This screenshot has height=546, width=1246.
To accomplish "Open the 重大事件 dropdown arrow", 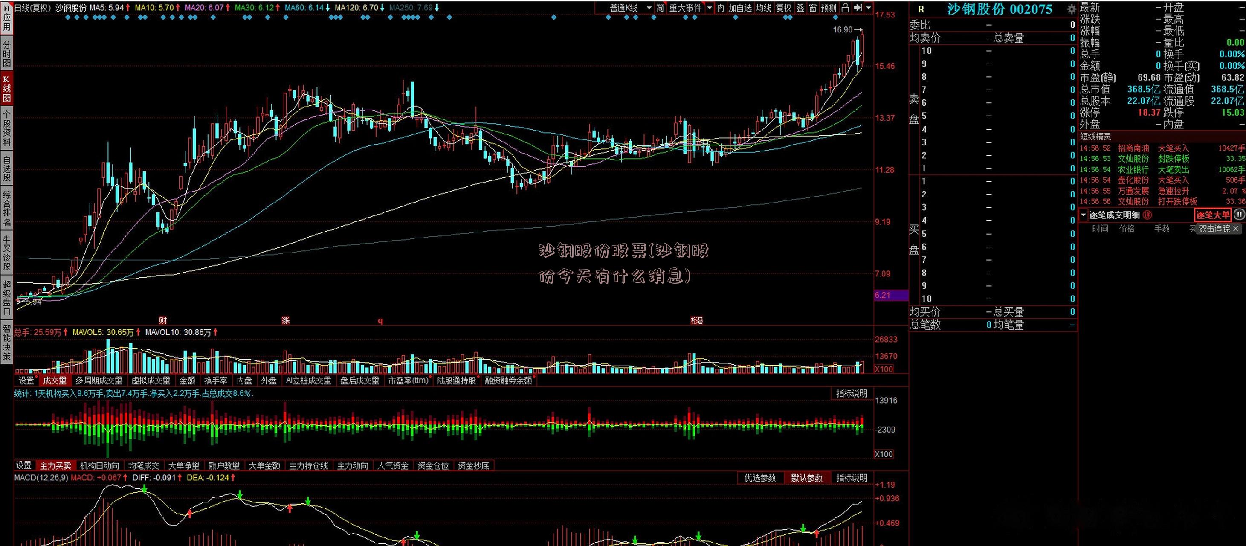I will tap(710, 8).
